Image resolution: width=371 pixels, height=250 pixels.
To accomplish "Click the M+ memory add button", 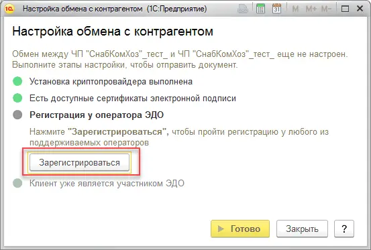I will (311, 9).
